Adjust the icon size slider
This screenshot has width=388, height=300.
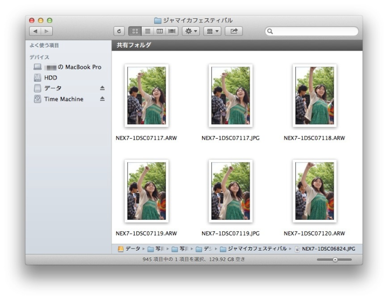click(335, 260)
